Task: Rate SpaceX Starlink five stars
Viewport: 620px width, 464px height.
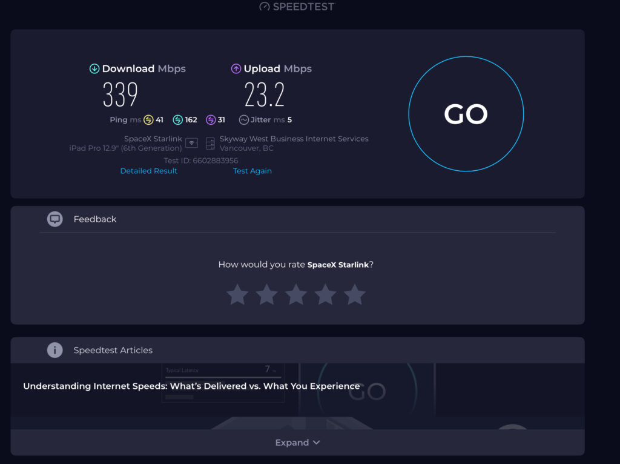Action: coord(354,295)
